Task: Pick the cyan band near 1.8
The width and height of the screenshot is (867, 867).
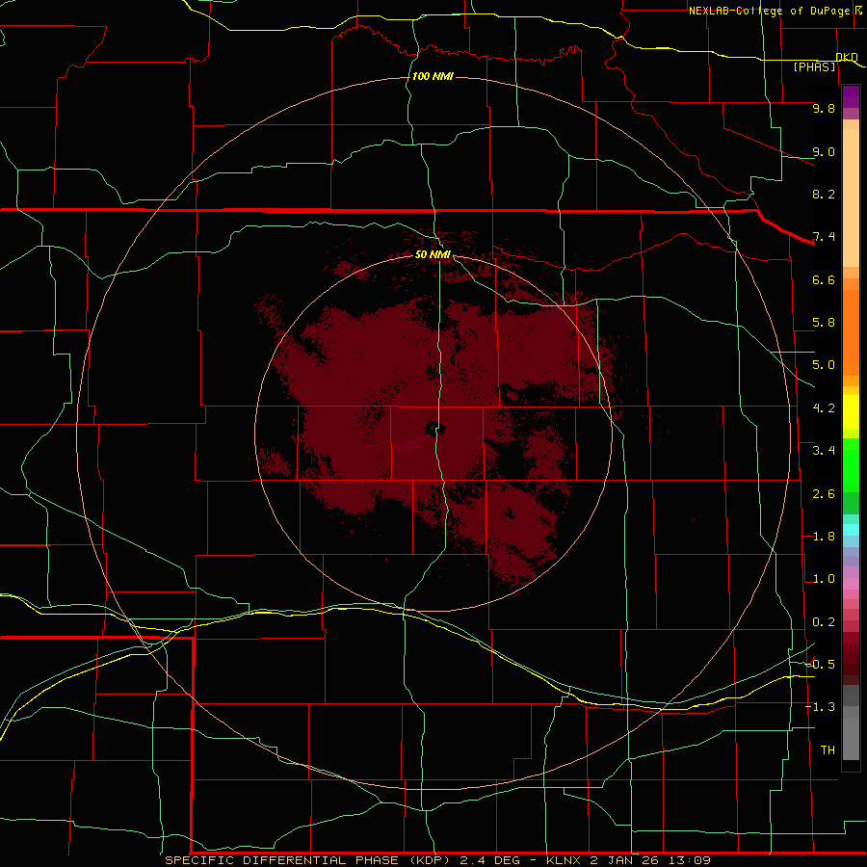Action: (851, 530)
